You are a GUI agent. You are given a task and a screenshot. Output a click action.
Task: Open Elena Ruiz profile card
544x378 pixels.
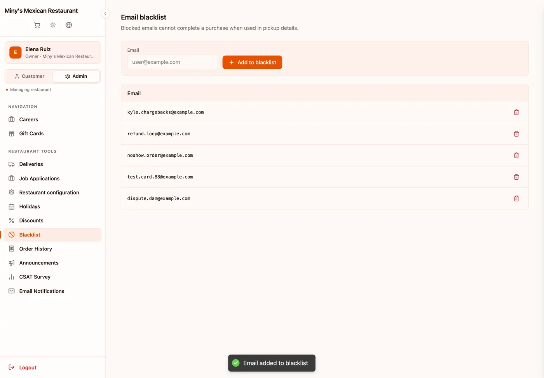pyautogui.click(x=52, y=52)
